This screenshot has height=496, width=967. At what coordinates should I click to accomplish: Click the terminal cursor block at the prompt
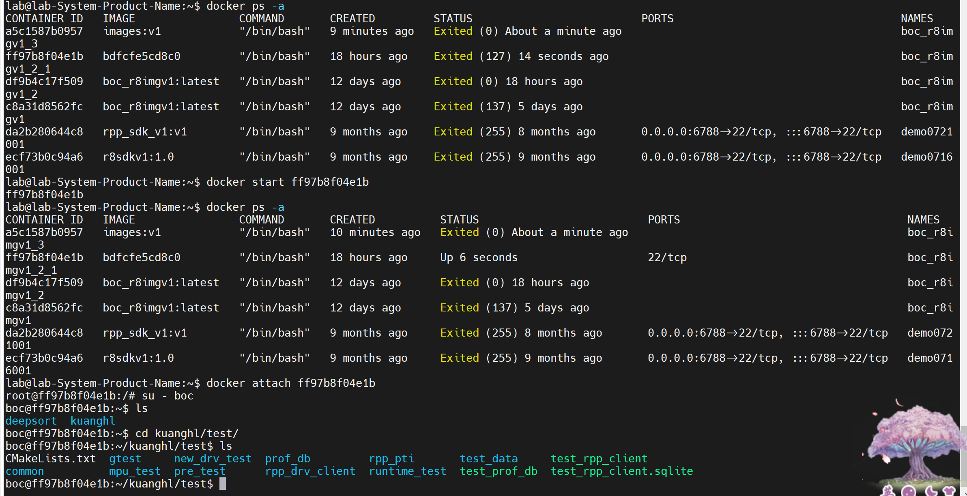pyautogui.click(x=222, y=484)
